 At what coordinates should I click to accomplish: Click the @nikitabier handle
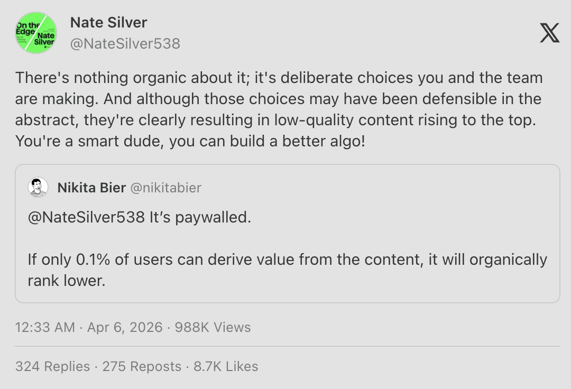(165, 188)
